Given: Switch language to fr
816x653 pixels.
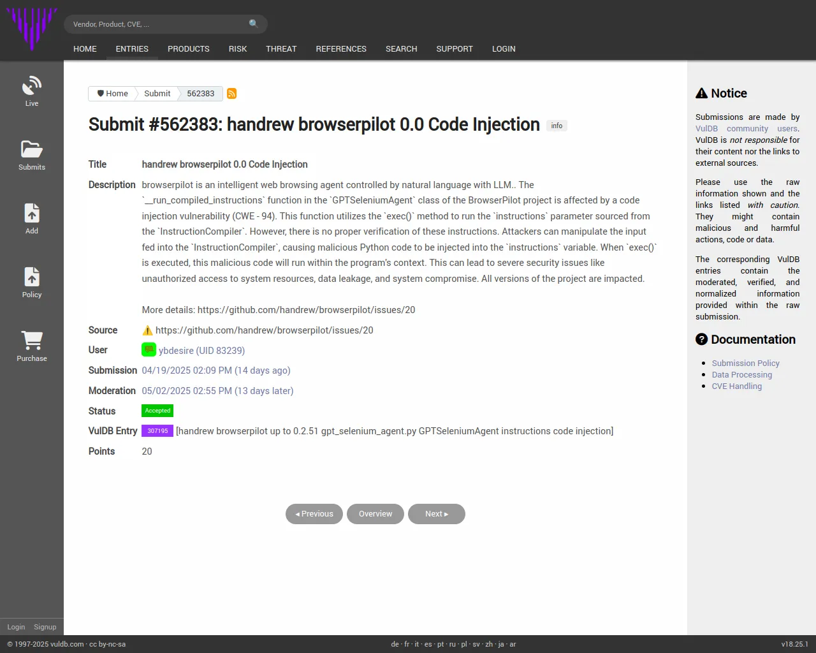Looking at the screenshot, I should 407,644.
